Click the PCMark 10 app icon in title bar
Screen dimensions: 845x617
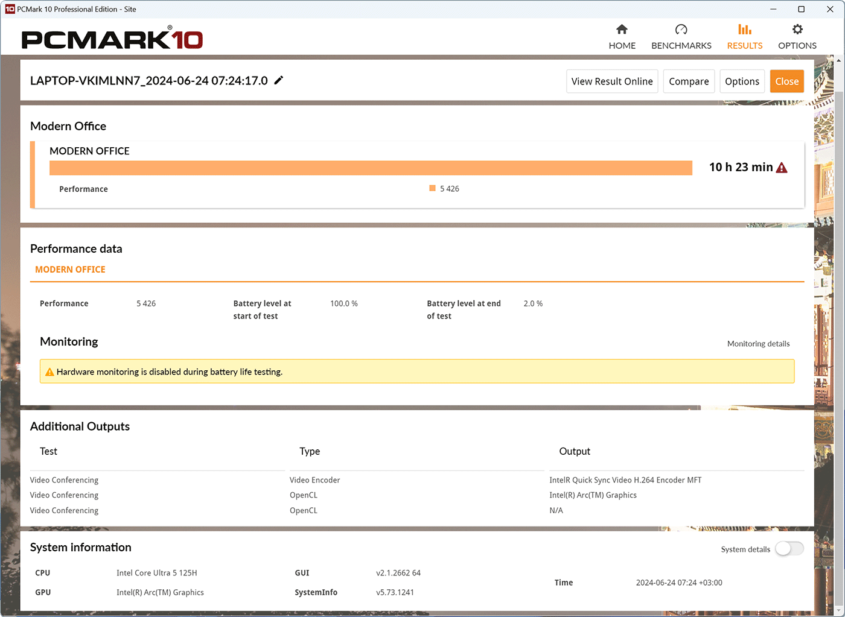pyautogui.click(x=10, y=9)
